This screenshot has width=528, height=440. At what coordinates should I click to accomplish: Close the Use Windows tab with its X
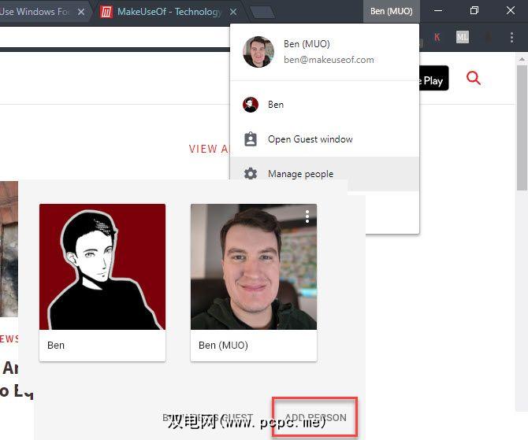[x=81, y=12]
